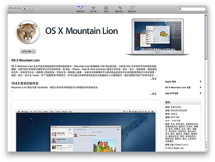Expand the description with its 更多 link

click(153, 79)
